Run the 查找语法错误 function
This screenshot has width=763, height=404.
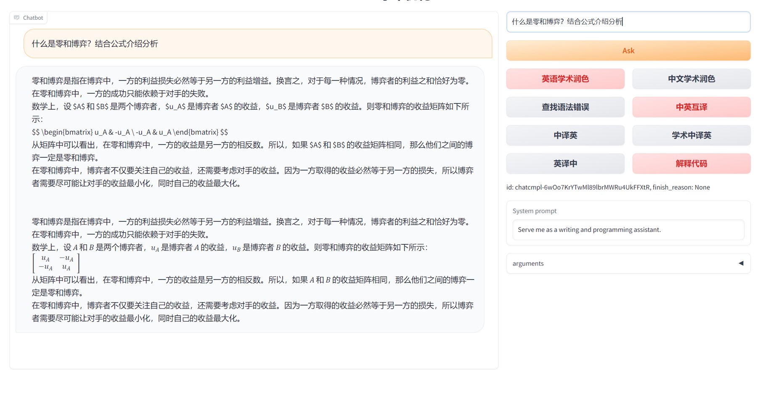point(565,107)
